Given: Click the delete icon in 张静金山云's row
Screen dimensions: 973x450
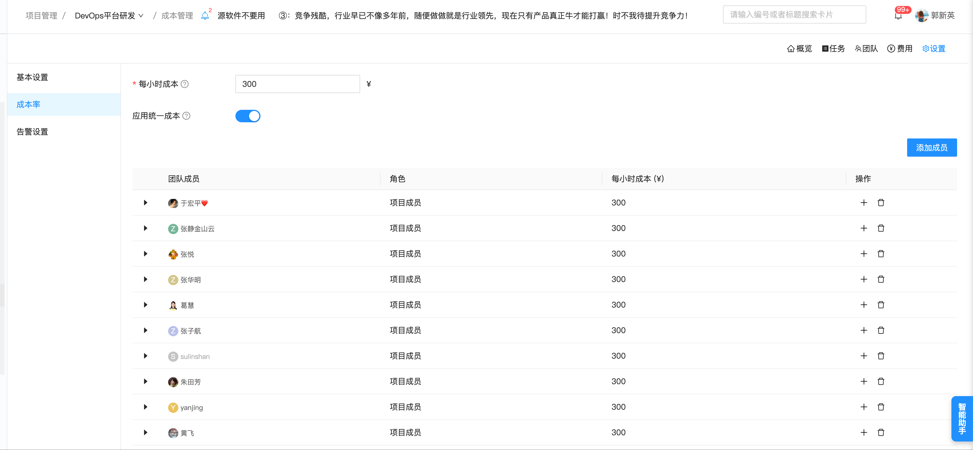Looking at the screenshot, I should click(881, 228).
